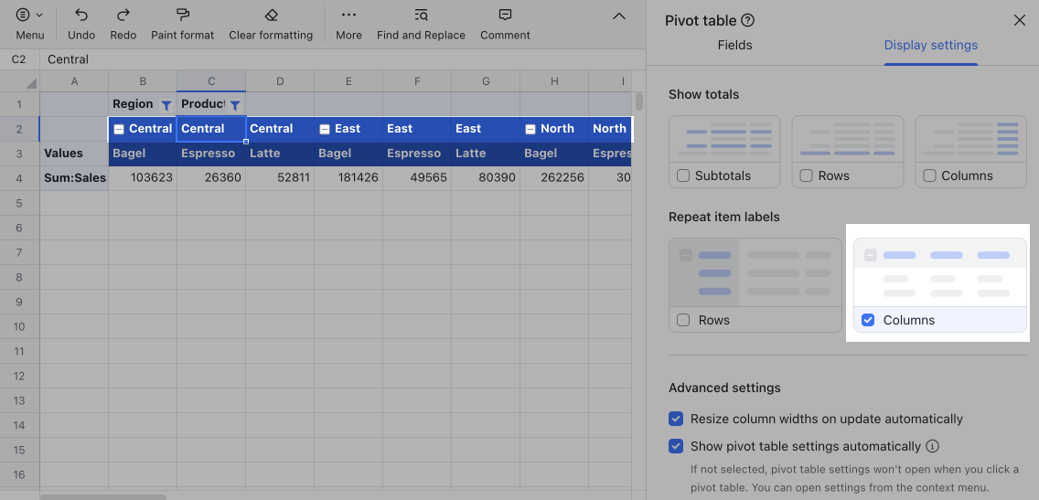The width and height of the screenshot is (1039, 500).
Task: Add a Comment from the toolbar
Action: 505,16
